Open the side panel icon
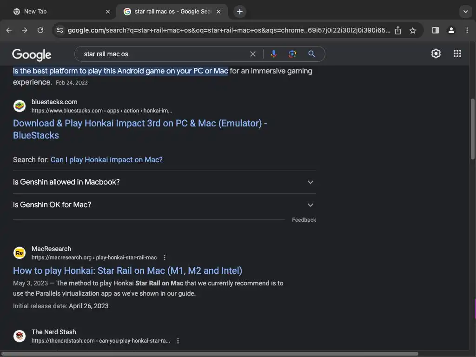The height and width of the screenshot is (357, 476). [435, 30]
